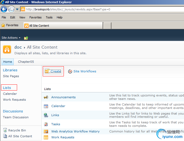184x141 pixels.
Task: Click the Create icon
Action: tap(47, 71)
